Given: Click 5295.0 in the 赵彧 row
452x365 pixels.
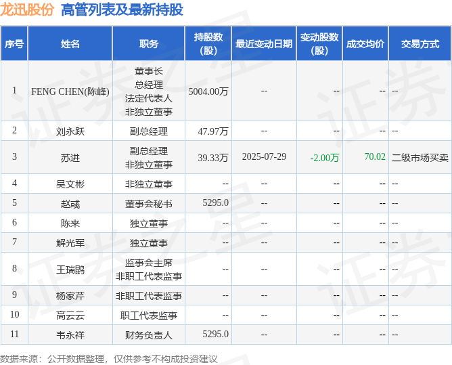Looking at the screenshot, I should pyautogui.click(x=215, y=202).
